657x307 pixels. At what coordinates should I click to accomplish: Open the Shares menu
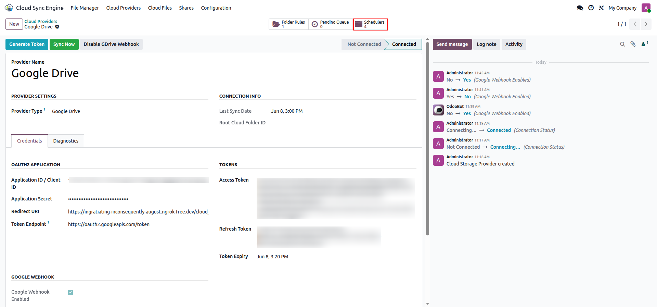[x=186, y=8]
